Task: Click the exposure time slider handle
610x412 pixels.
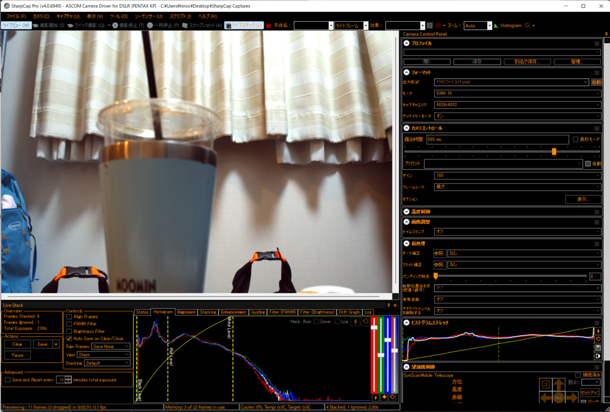Action: pos(554,152)
